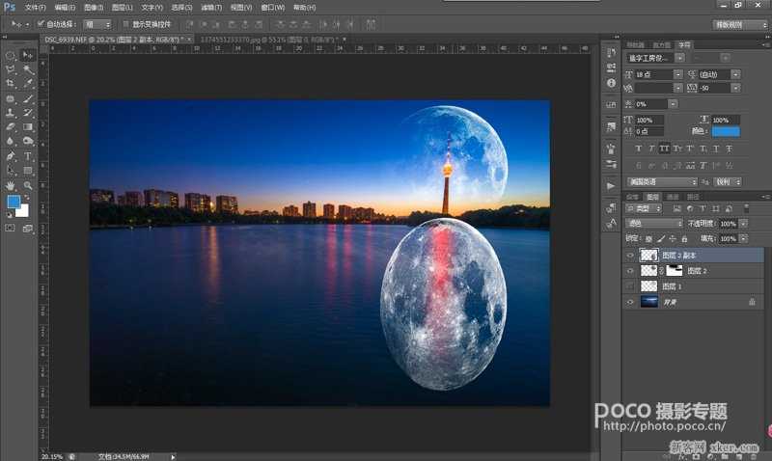Select the Clone Stamp tool
772x461 pixels.
point(11,113)
